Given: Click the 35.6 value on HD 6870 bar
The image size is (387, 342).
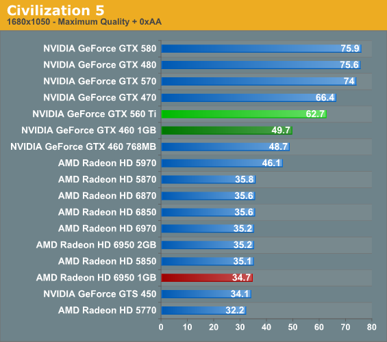Looking at the screenshot, I should [244, 196].
